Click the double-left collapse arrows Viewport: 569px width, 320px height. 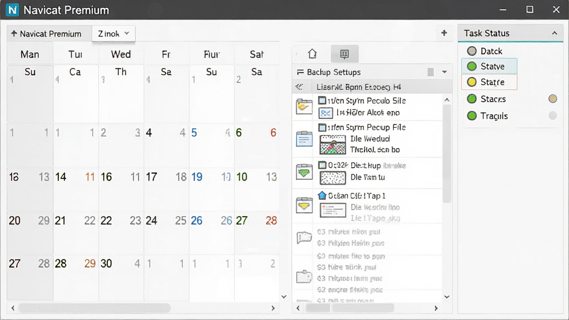point(299,87)
